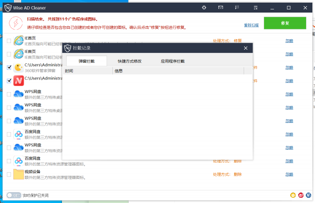
Task: Uncheck the checkbox beside the red N icon
Action: [x=9, y=81]
